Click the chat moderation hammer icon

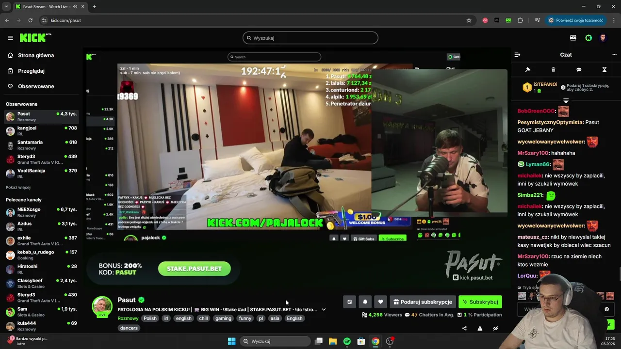[528, 69]
